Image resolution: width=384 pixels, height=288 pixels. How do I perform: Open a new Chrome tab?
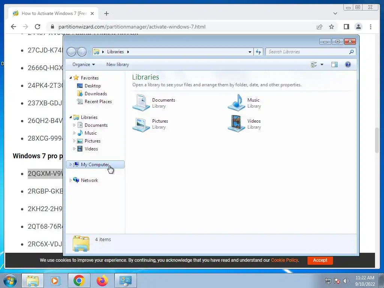point(106,13)
